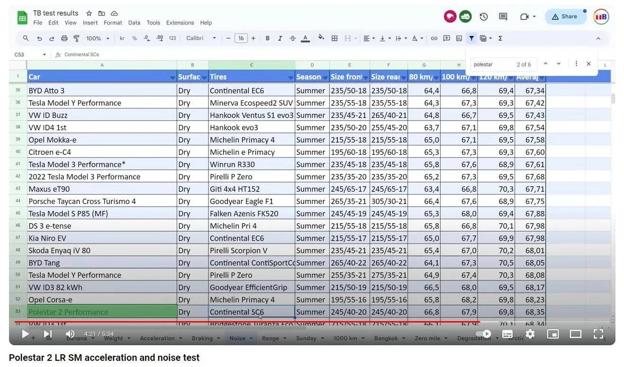
Task: Open the Edit menu
Action: click(x=54, y=23)
